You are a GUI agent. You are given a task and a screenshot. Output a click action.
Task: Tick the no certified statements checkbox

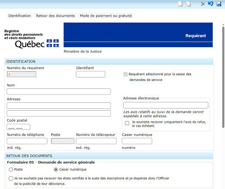tap(11, 178)
